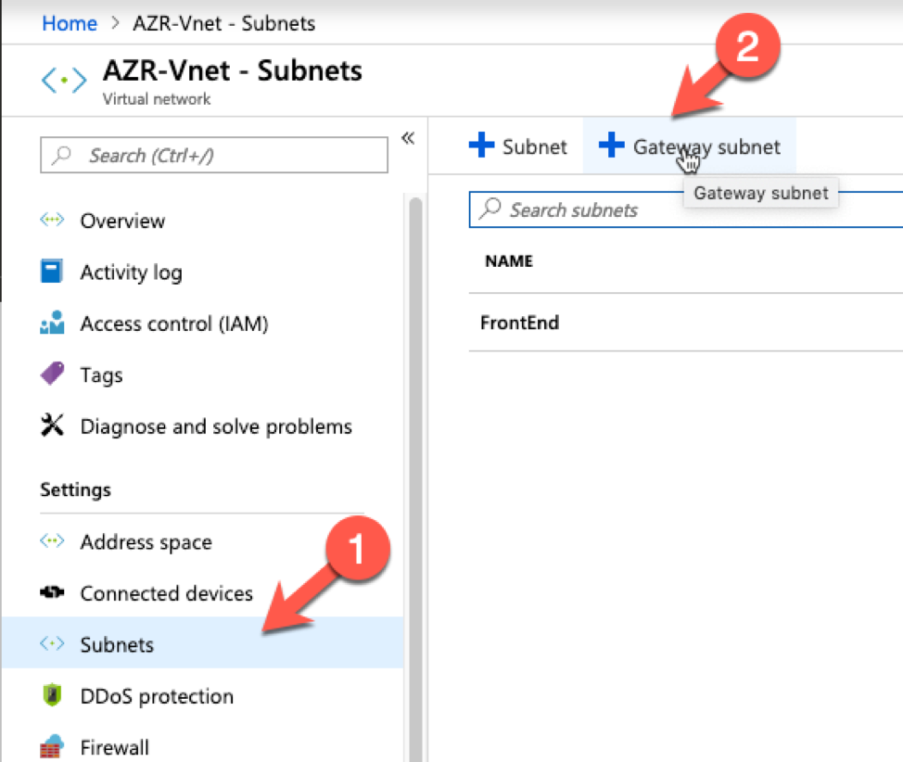Open Access control (IAM)
Image resolution: width=903 pixels, height=762 pixels.
coord(174,324)
